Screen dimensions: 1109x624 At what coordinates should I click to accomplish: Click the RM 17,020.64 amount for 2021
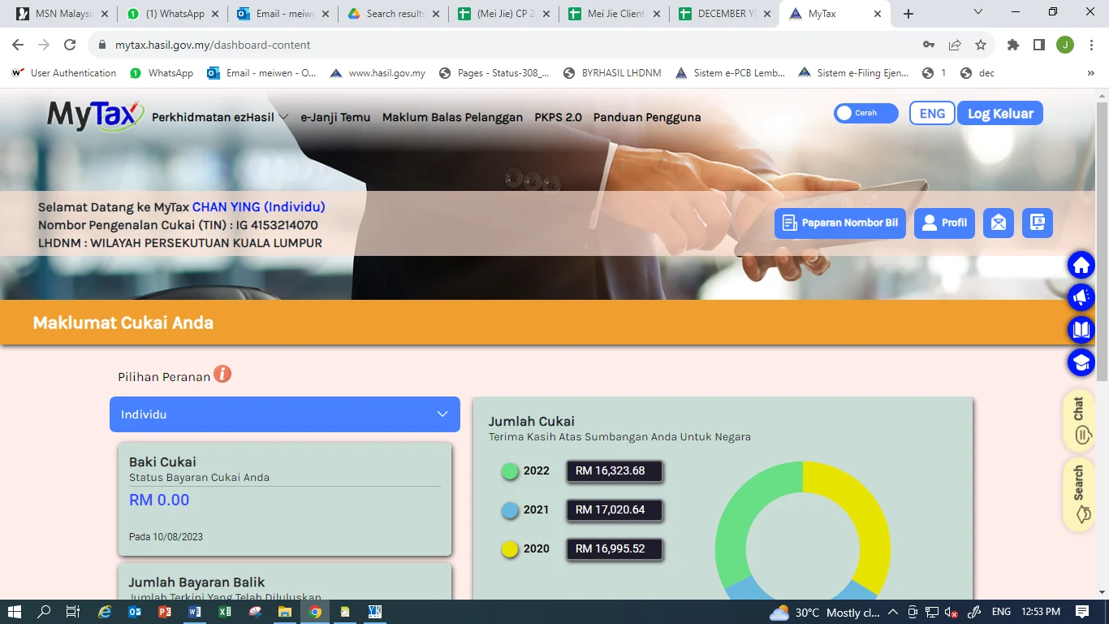point(615,510)
